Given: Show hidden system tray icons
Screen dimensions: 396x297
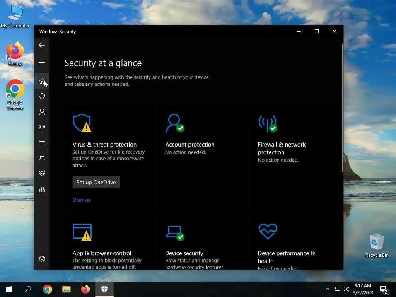Looking at the screenshot, I should click(327, 289).
